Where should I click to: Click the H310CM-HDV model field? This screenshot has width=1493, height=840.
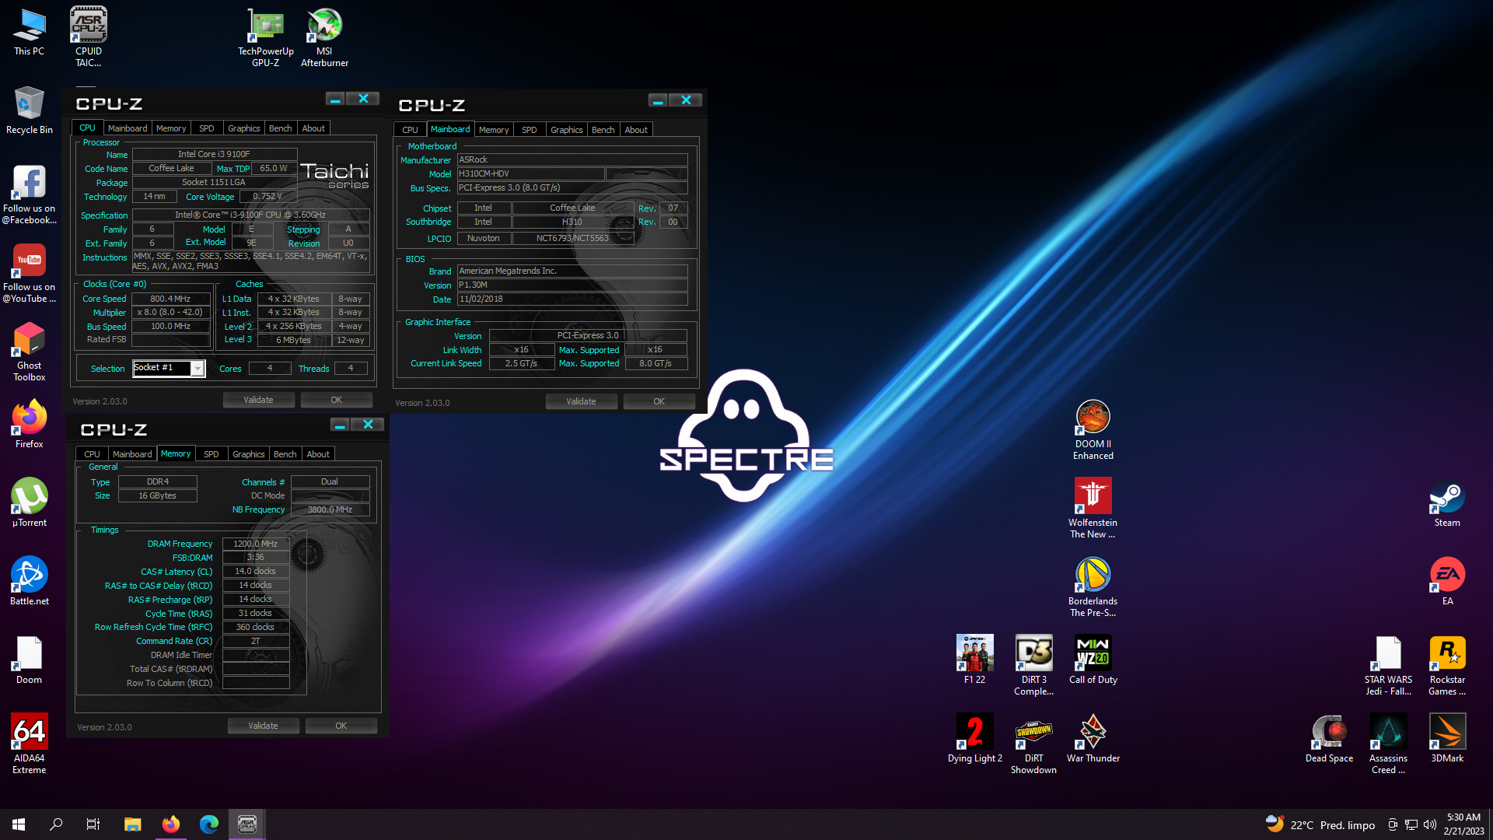click(530, 173)
